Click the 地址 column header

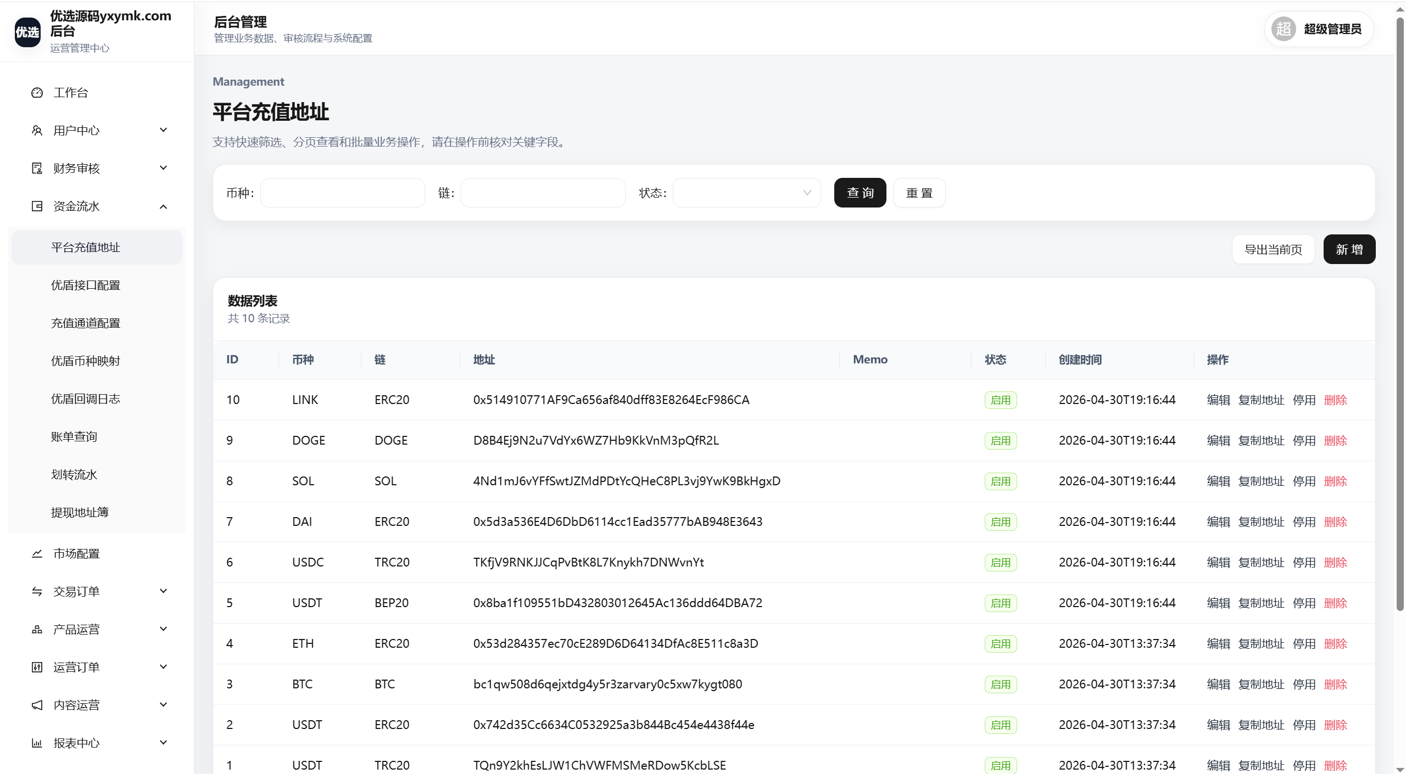484,360
